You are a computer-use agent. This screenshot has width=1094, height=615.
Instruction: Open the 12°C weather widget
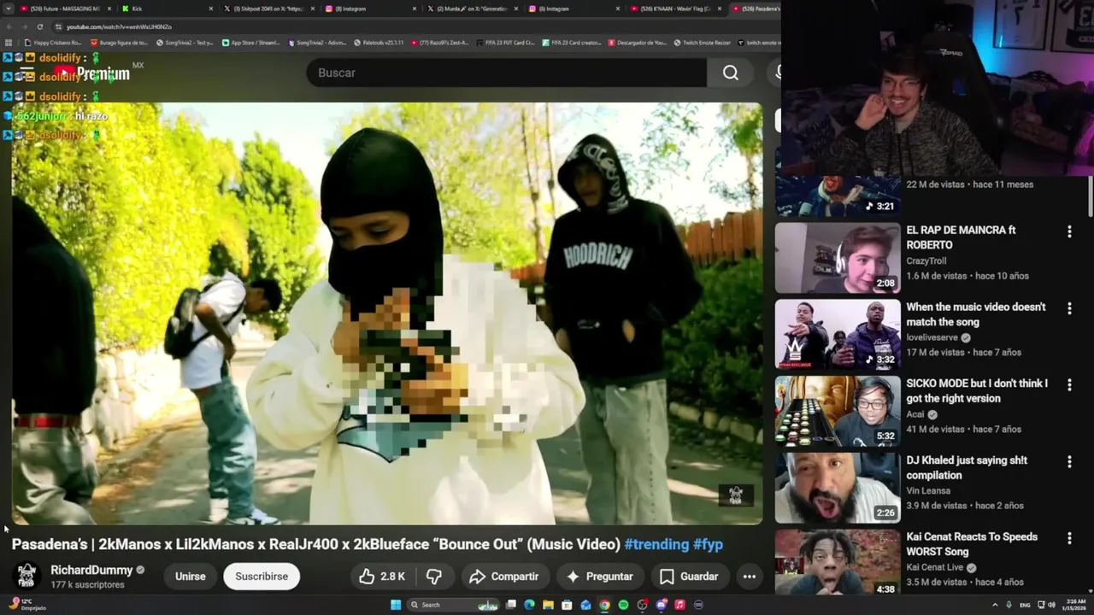[26, 604]
